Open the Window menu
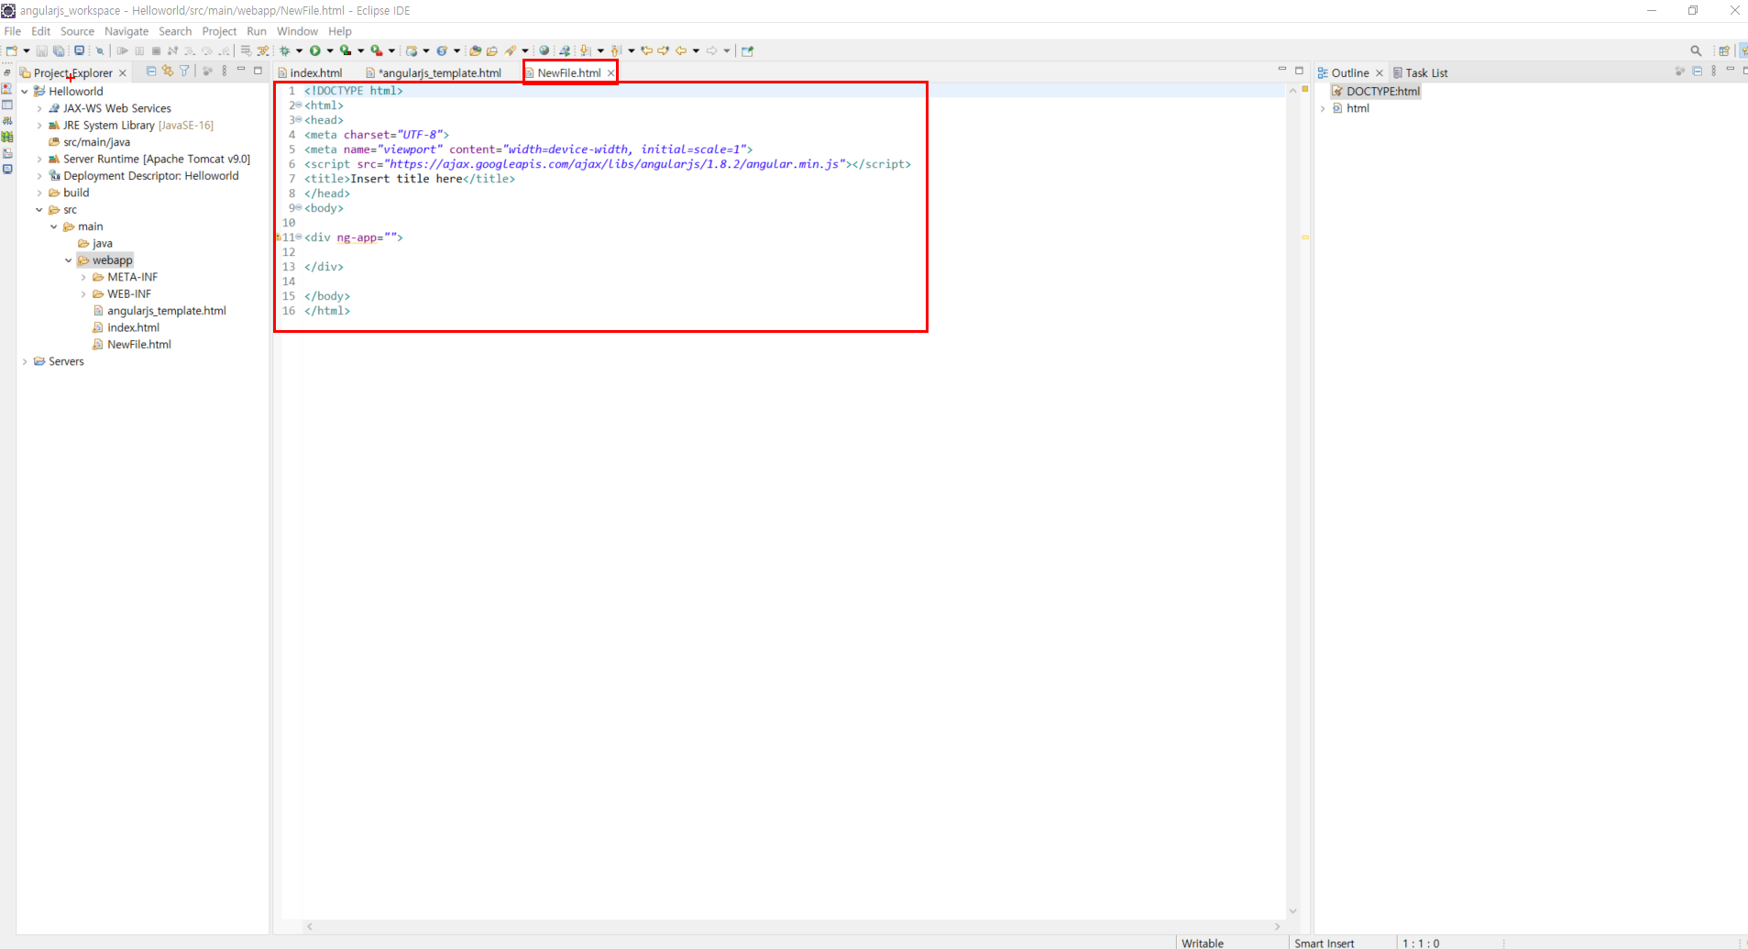 tap(297, 31)
